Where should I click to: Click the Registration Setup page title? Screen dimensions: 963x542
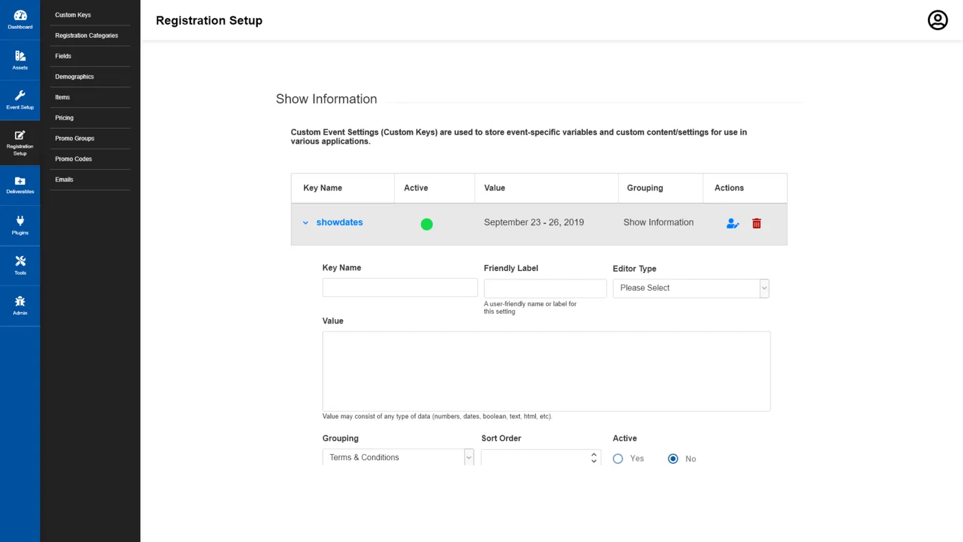click(209, 21)
